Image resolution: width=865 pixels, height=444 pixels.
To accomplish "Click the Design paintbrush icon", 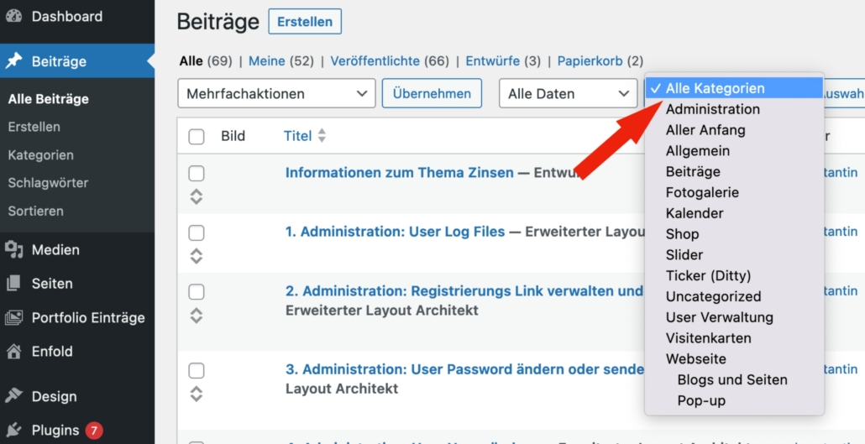I will pos(13,396).
